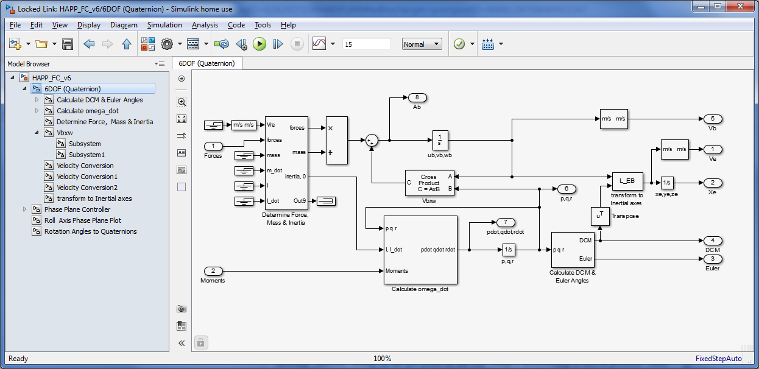Open the Code menu

click(x=236, y=25)
